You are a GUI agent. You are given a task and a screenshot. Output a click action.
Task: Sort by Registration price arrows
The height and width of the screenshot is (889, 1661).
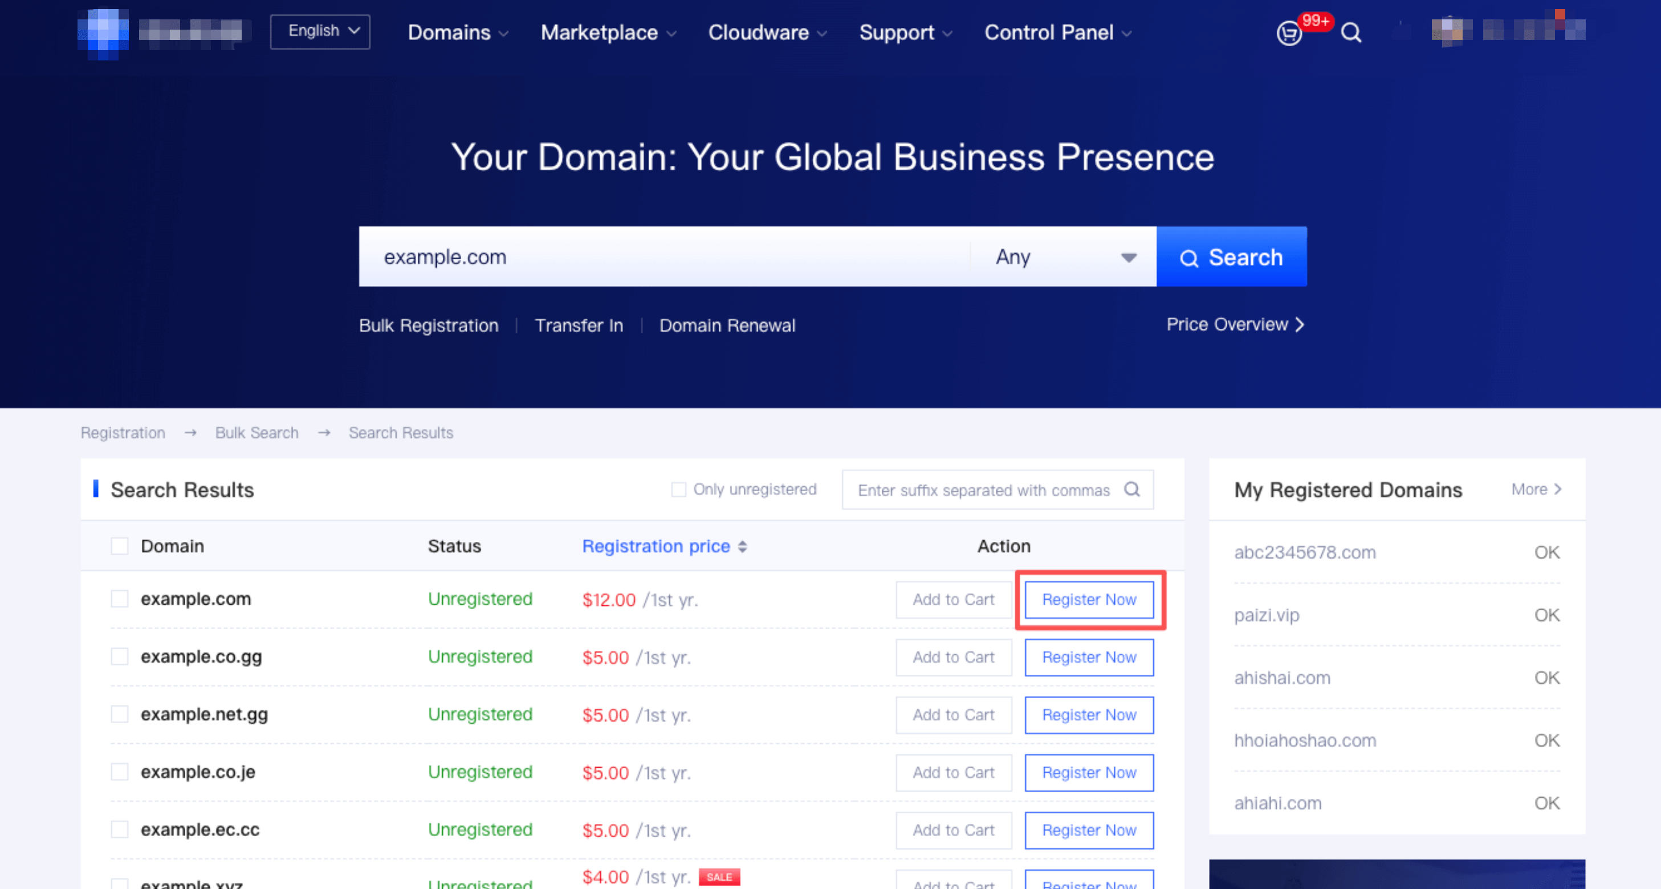pos(743,547)
